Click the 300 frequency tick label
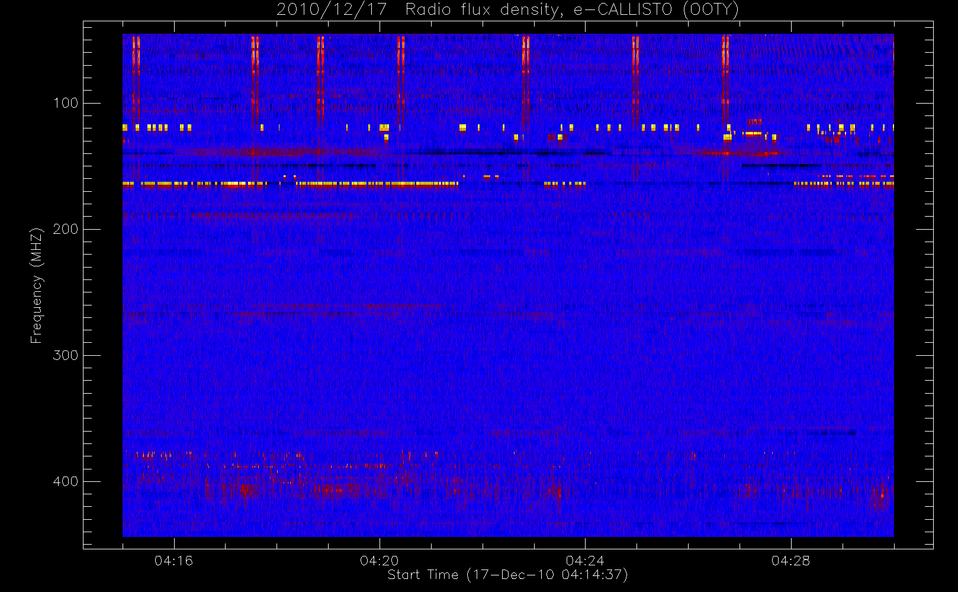This screenshot has height=592, width=958. click(x=66, y=355)
